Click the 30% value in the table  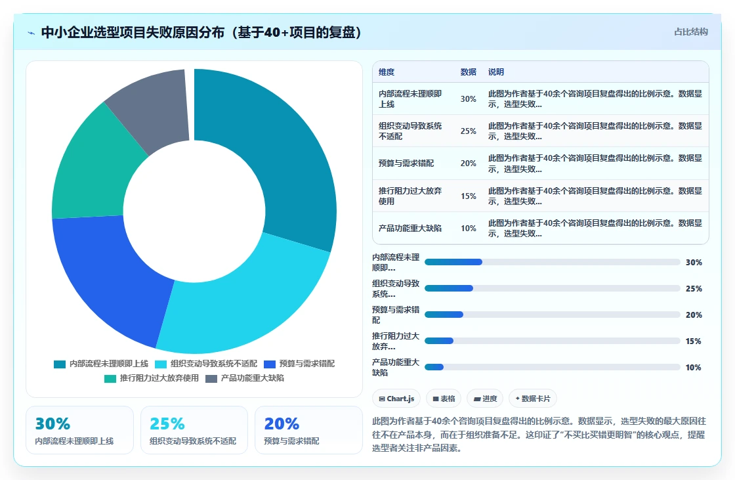pyautogui.click(x=469, y=99)
